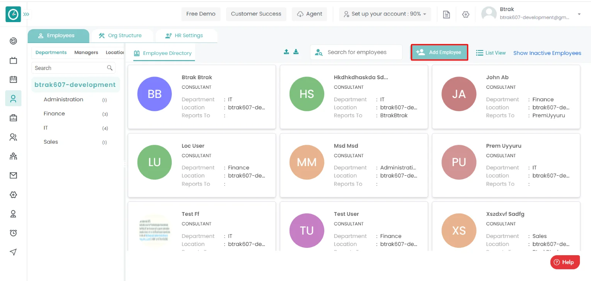Show Inactive Employees
591x281 pixels.
click(547, 53)
